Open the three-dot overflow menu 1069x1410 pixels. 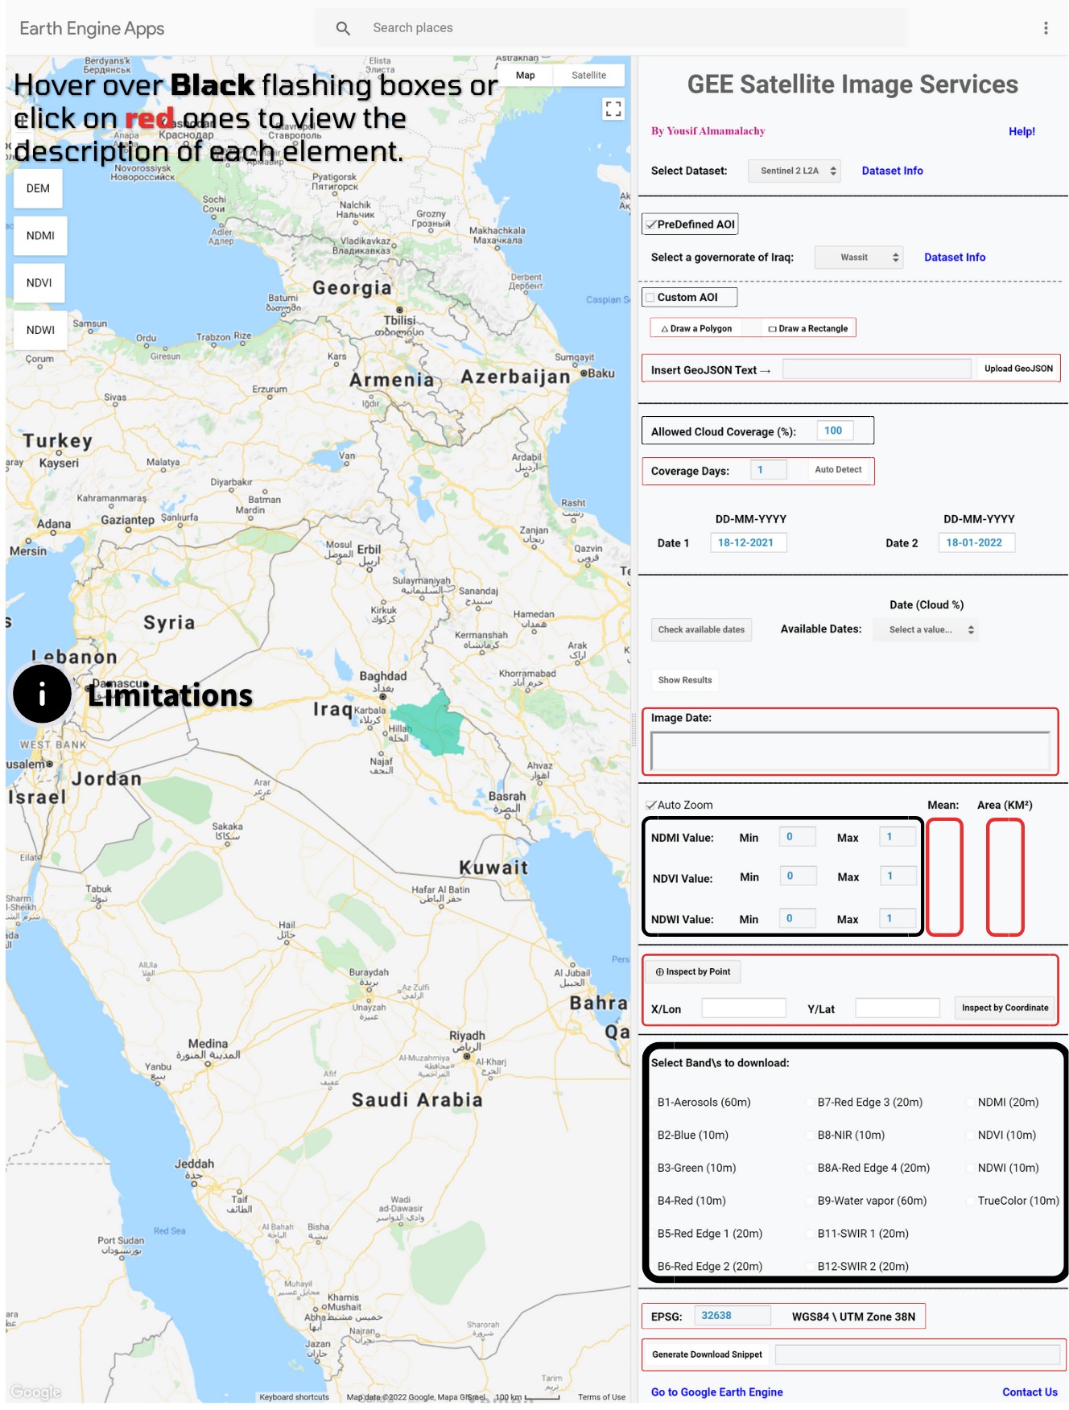coord(1046,28)
